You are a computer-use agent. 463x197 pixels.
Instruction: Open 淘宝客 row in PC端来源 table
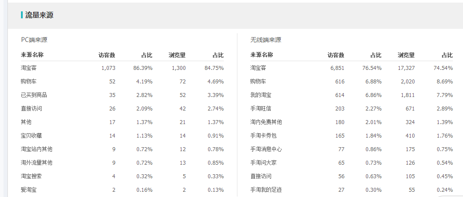29,68
